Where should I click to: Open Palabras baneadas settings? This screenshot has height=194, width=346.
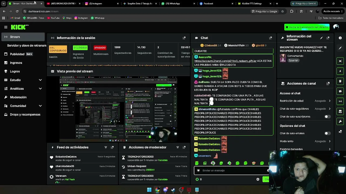tap(305, 149)
